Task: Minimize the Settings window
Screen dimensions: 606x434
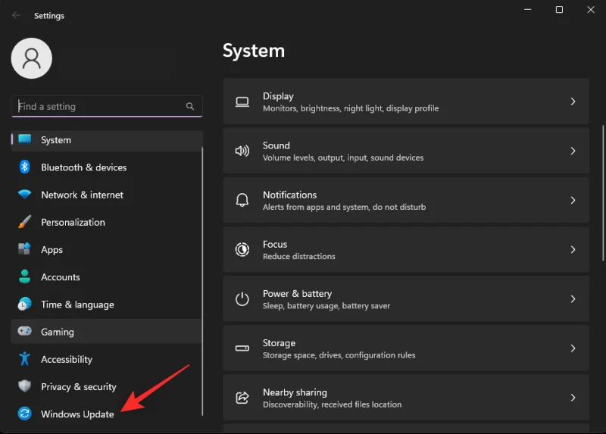Action: point(527,10)
